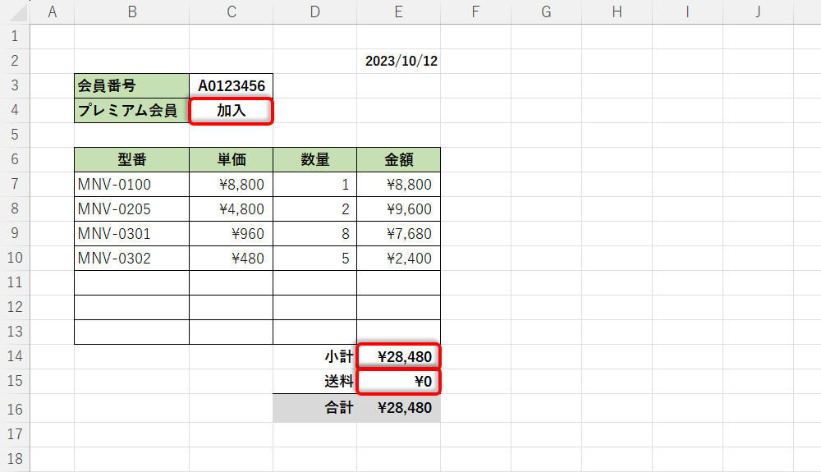
Task: Click the 合計 label cell
Action: click(x=315, y=408)
